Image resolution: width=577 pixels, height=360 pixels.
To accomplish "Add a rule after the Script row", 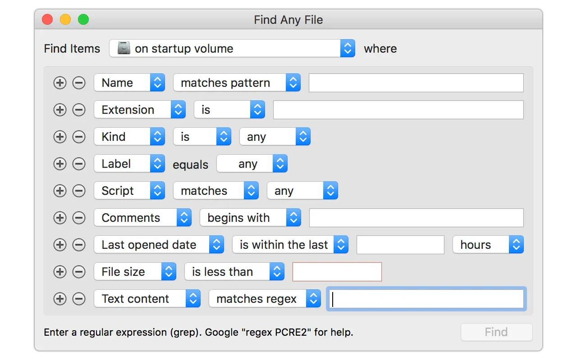I will tap(60, 191).
